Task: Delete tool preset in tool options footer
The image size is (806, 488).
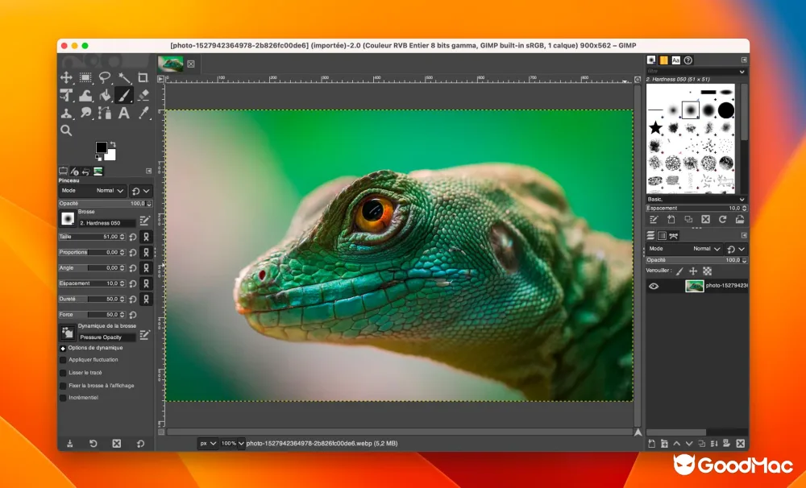Action: point(117,444)
